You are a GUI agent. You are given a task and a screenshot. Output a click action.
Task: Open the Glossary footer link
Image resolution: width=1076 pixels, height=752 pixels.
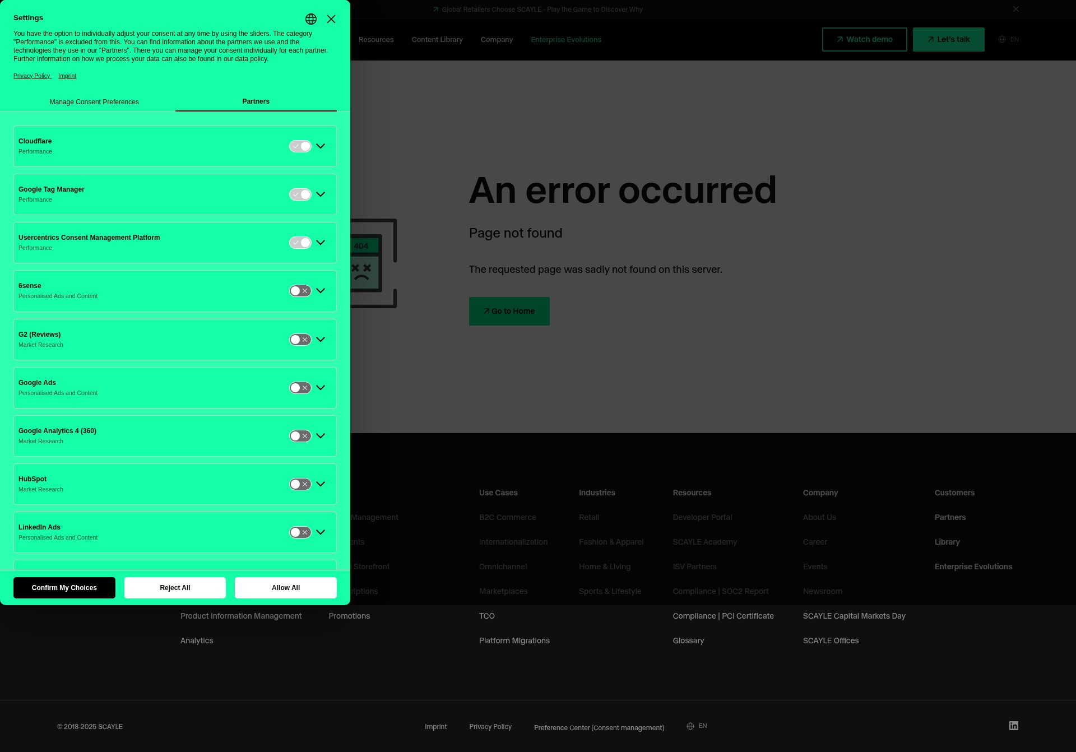pyautogui.click(x=688, y=640)
